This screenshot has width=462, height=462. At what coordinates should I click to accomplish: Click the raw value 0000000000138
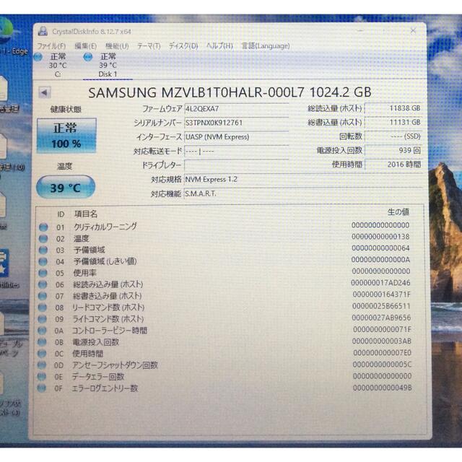pyautogui.click(x=380, y=237)
